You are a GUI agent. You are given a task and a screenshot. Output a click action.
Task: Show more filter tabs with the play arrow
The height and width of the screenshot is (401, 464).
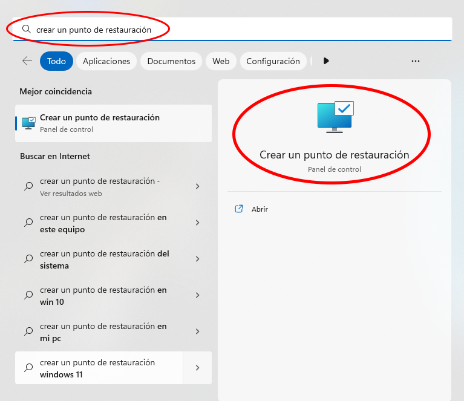point(326,61)
